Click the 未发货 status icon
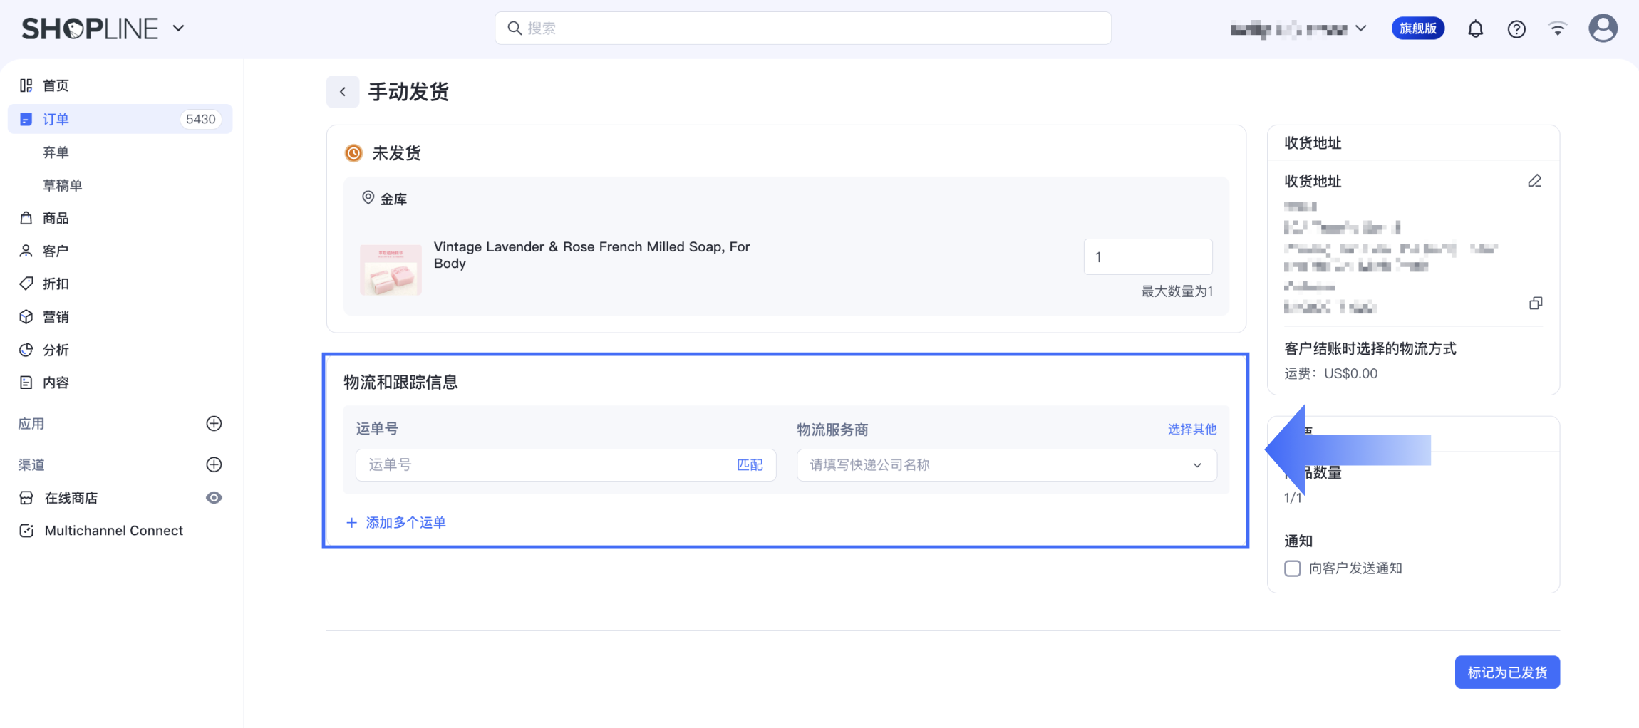 353,153
